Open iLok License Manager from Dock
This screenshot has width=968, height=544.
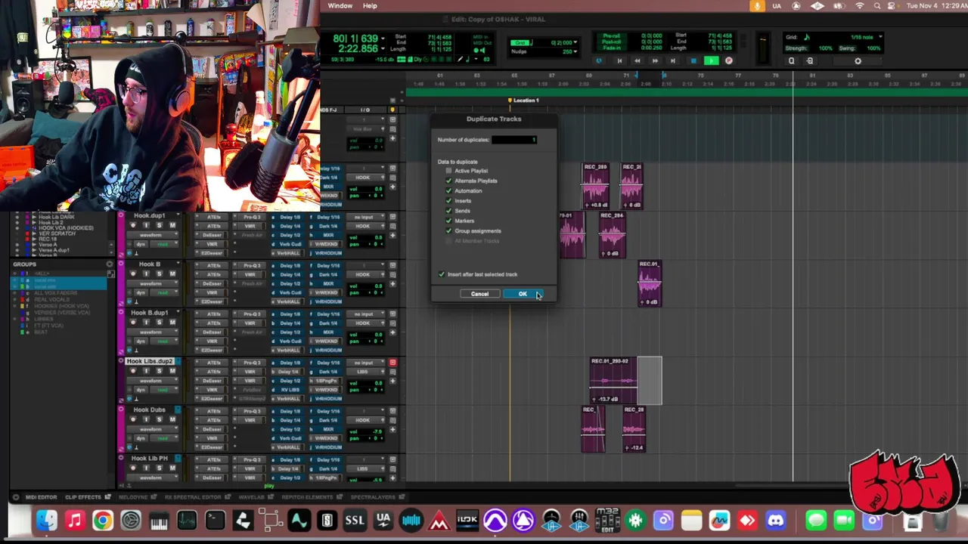point(467,521)
